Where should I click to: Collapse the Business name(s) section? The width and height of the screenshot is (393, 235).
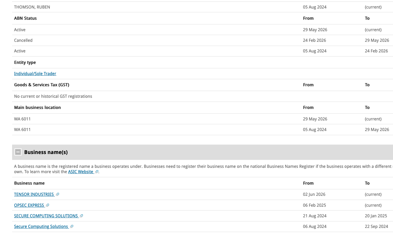18,152
